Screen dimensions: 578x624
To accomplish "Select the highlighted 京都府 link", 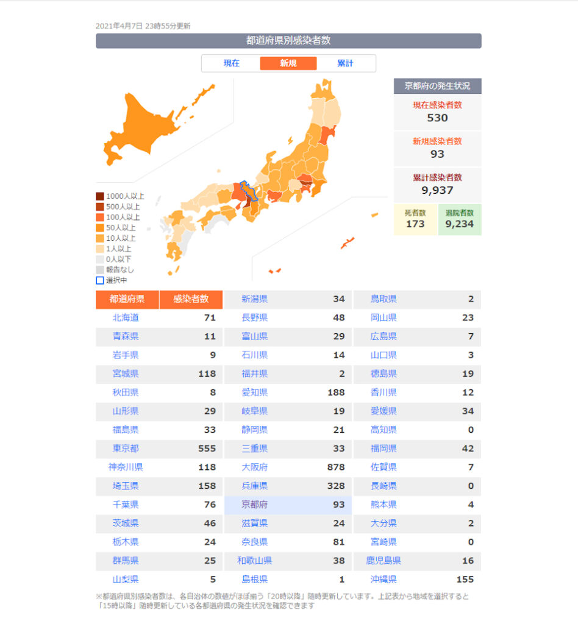I will (255, 505).
